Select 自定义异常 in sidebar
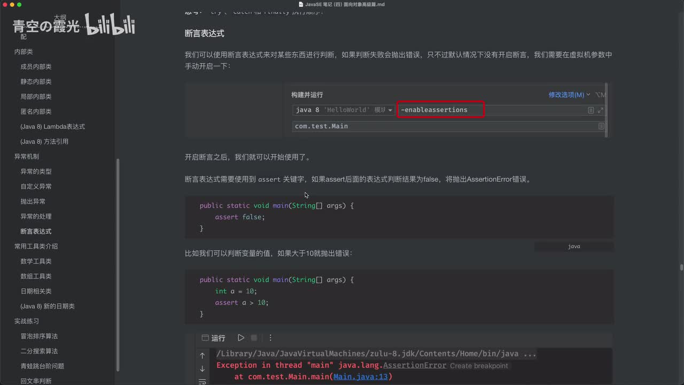This screenshot has height=385, width=684. pos(36,187)
